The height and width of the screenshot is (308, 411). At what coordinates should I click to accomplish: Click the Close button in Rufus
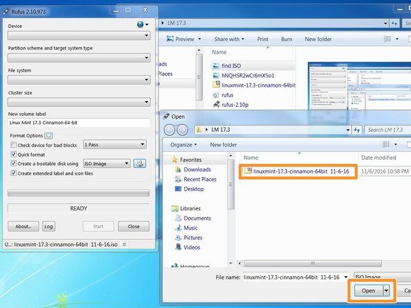point(134,226)
